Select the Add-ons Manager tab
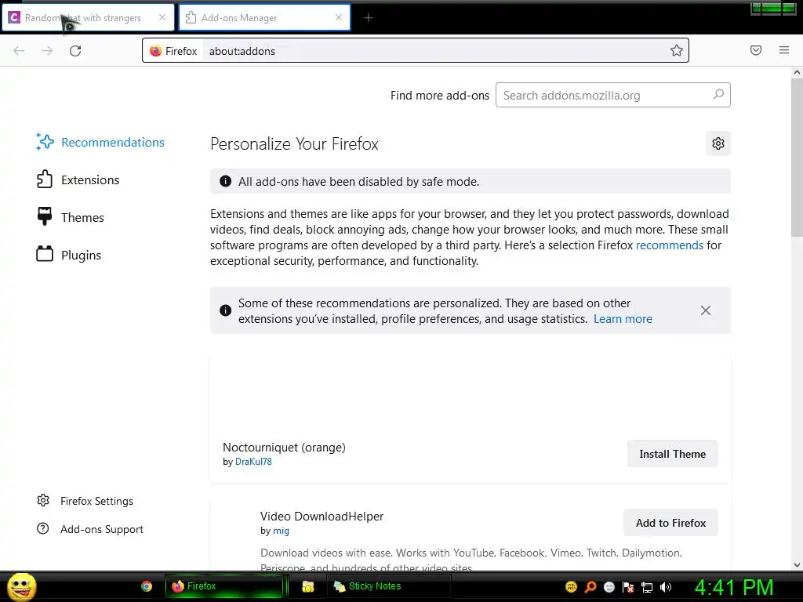Screen dimensions: 803x602 (264, 18)
